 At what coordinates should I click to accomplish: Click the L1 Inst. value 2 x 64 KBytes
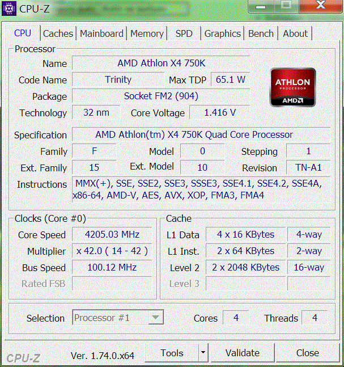point(245,251)
